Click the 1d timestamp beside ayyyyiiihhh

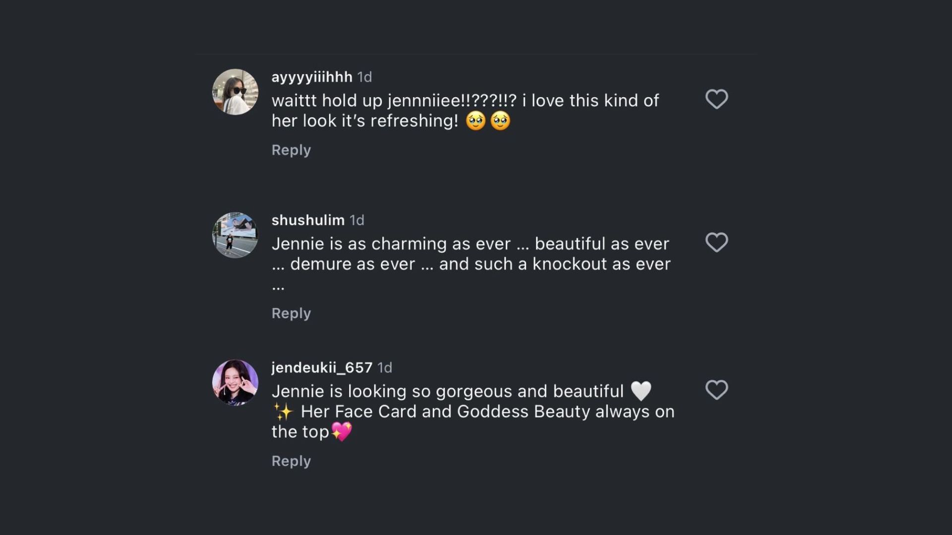[x=364, y=77]
